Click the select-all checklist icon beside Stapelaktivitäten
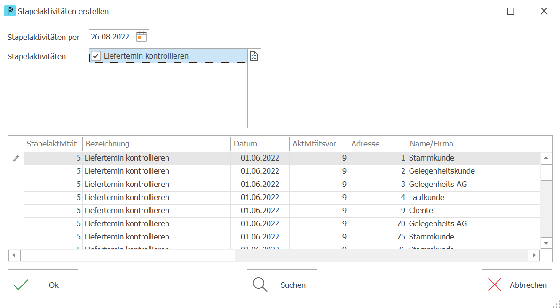Viewport: 560px width, 308px height. [253, 56]
